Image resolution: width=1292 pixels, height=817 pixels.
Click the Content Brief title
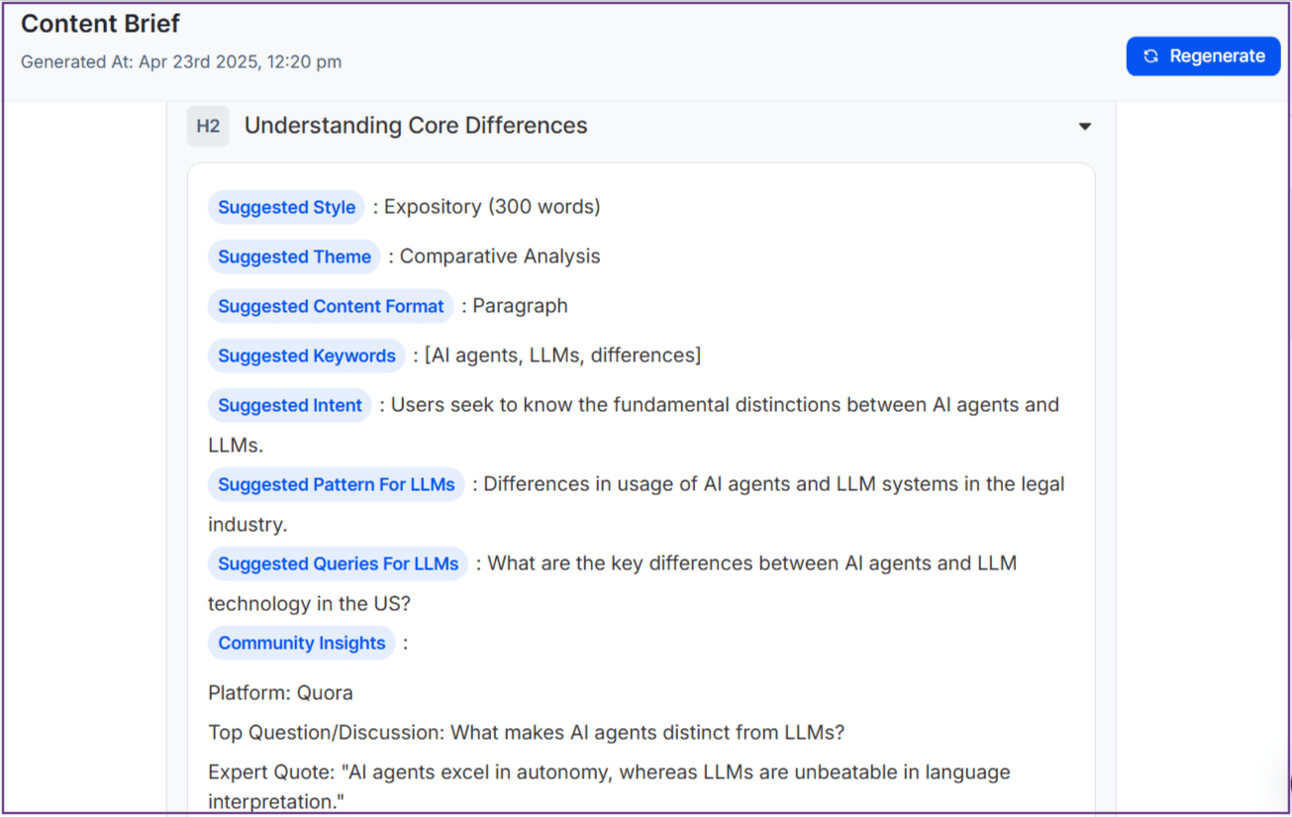[101, 24]
